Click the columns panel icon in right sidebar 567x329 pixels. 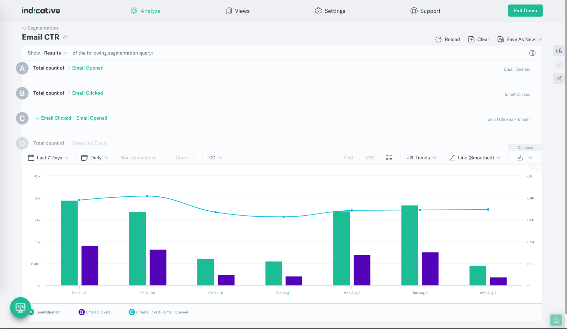[x=559, y=51]
